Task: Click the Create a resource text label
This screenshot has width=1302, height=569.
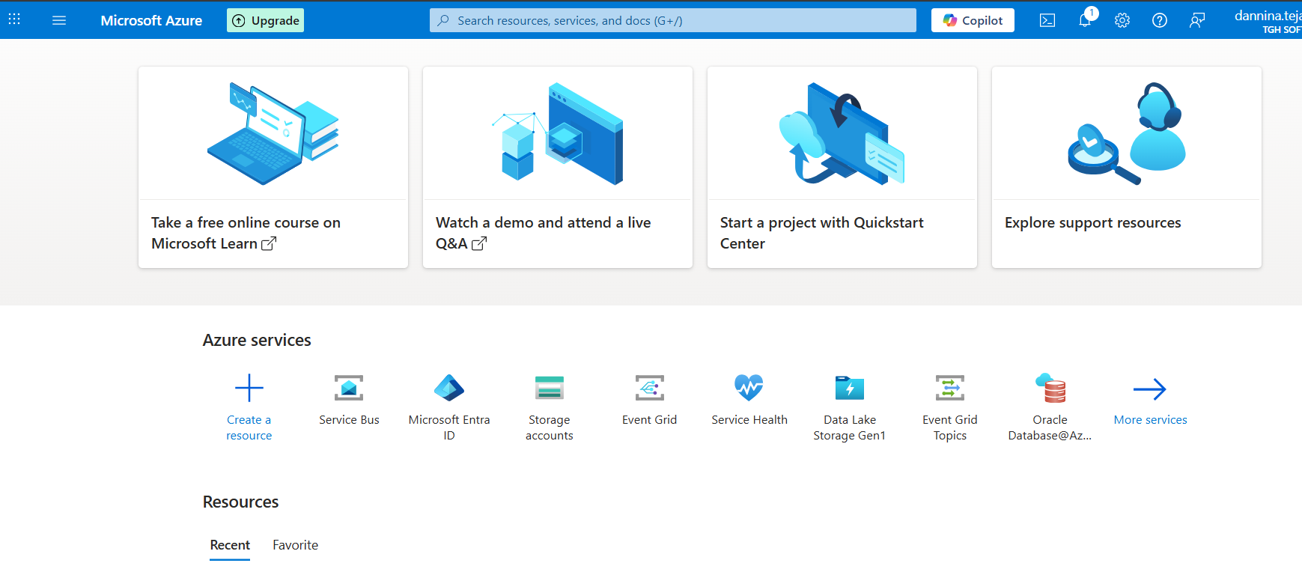Action: (x=249, y=427)
